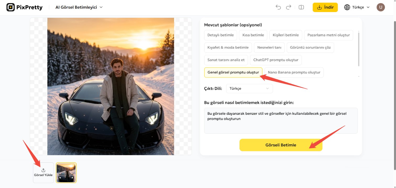
Task: Select the Genel görsel promptu oluştur template
Action: coord(233,72)
